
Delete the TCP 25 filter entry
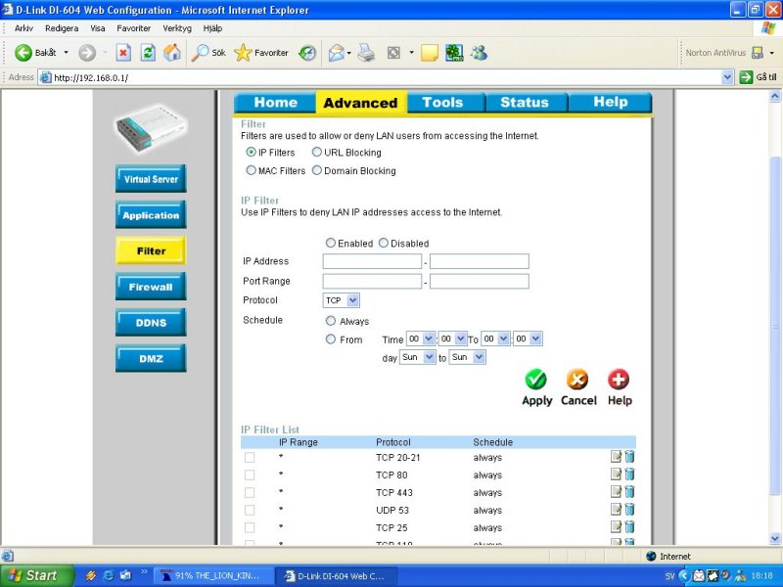pos(629,526)
